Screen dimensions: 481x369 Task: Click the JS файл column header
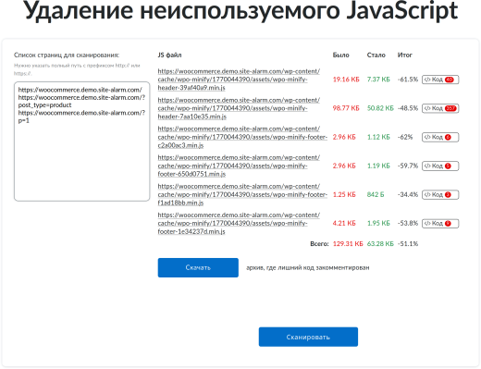(x=169, y=55)
